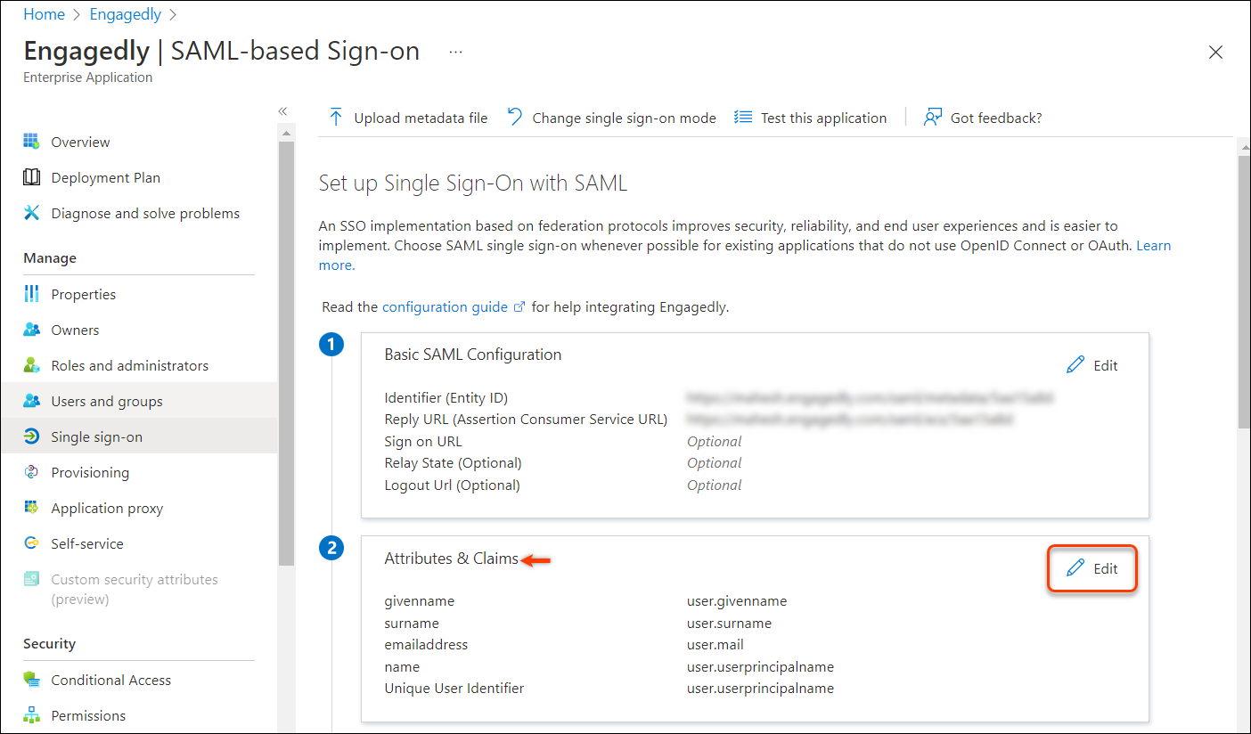
Task: Navigate to Home breadcrumb
Action: coord(44,14)
